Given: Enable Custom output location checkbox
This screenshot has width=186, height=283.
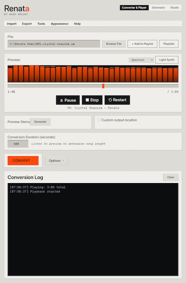Looking at the screenshot, I should point(99,120).
